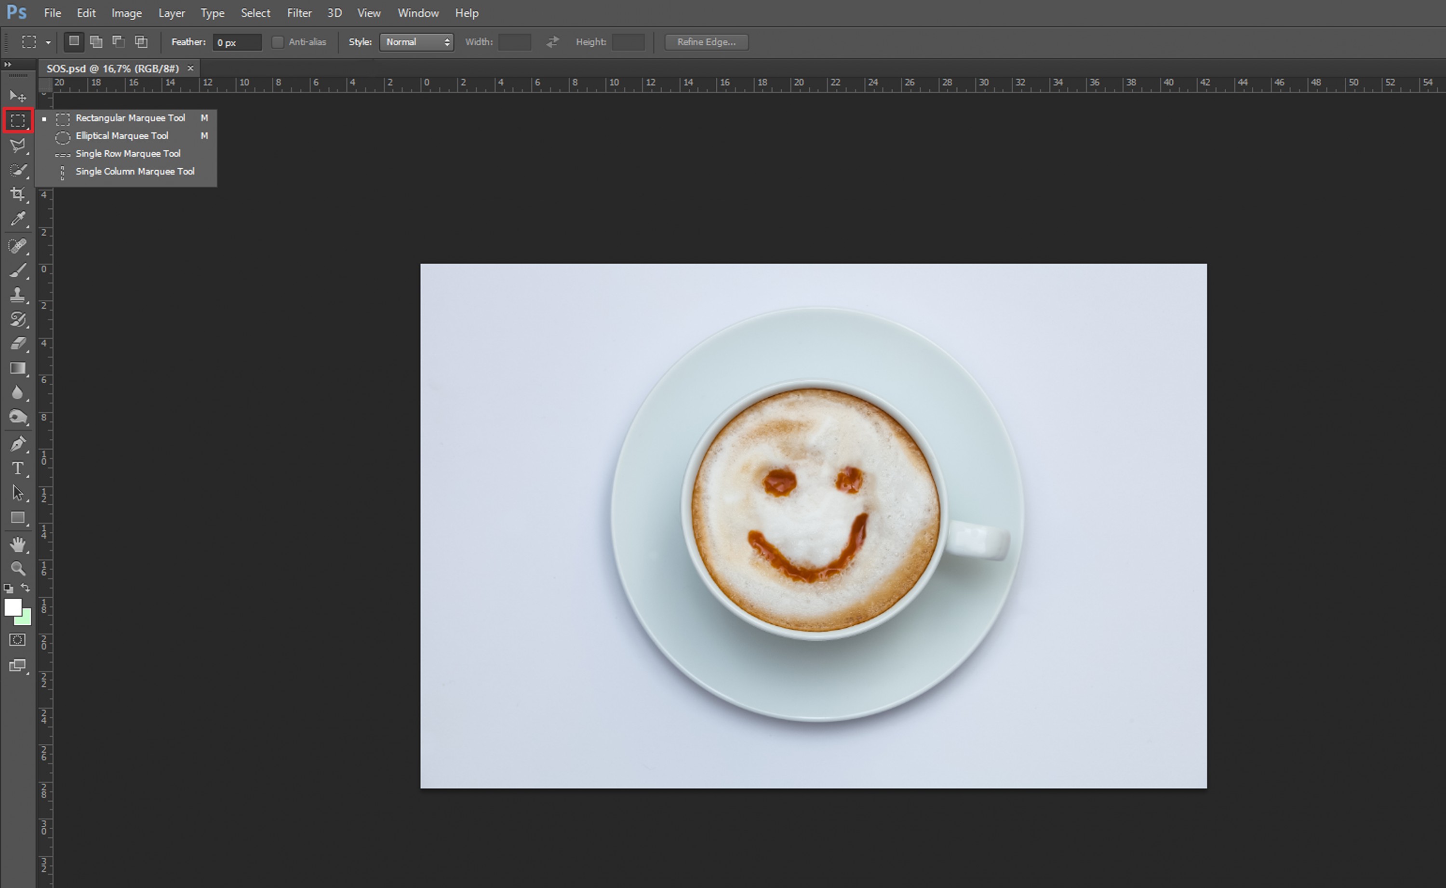Select the Horizontal Type tool
This screenshot has width=1446, height=888.
coord(18,469)
